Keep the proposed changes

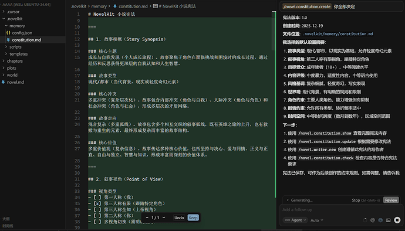[193, 218]
